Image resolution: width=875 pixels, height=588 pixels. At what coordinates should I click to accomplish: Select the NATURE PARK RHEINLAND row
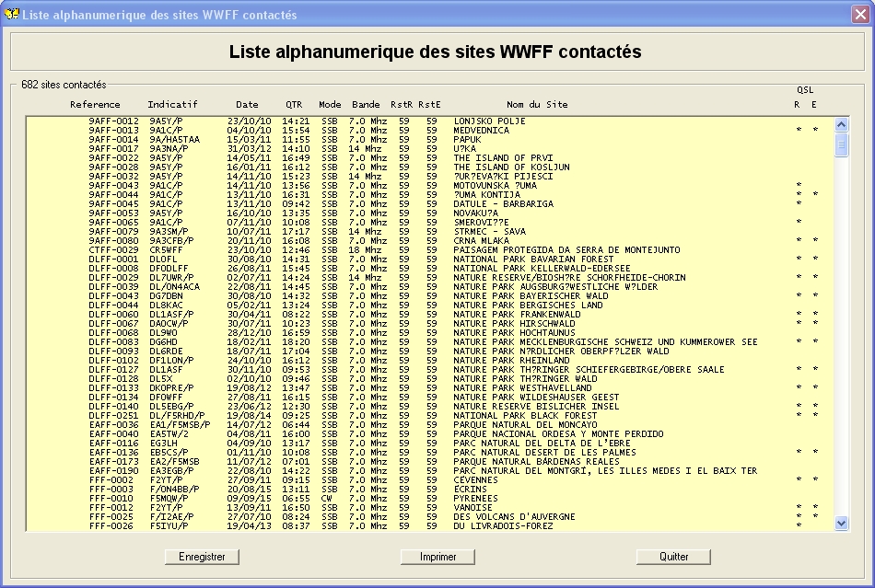[x=430, y=360]
